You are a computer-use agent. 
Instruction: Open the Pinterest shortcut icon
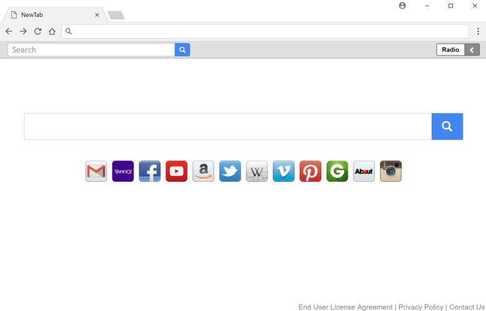[310, 171]
